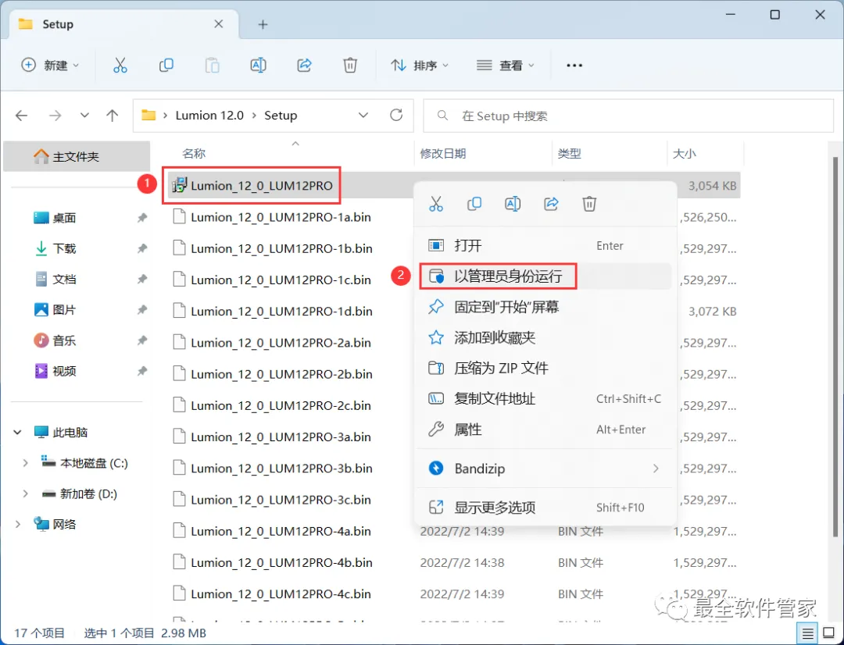Screen dimensions: 844x645
Task: Expand the address bar history chevron
Action: [363, 115]
